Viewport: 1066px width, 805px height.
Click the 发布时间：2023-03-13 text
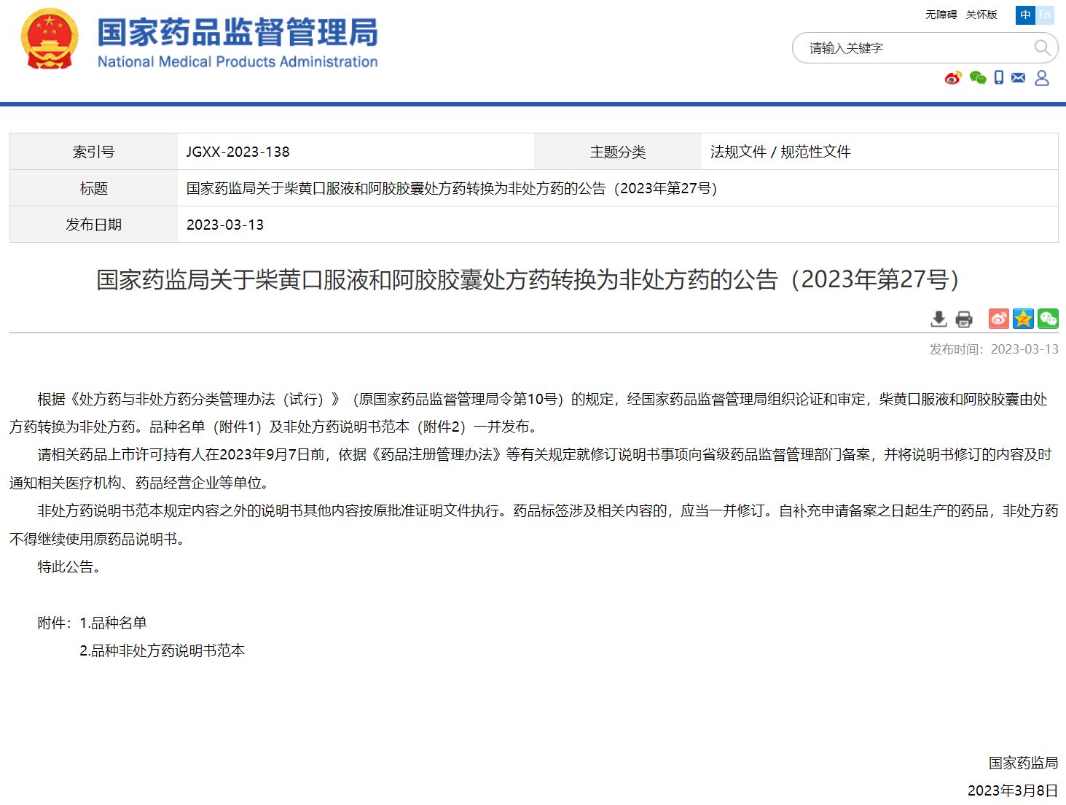pos(993,349)
